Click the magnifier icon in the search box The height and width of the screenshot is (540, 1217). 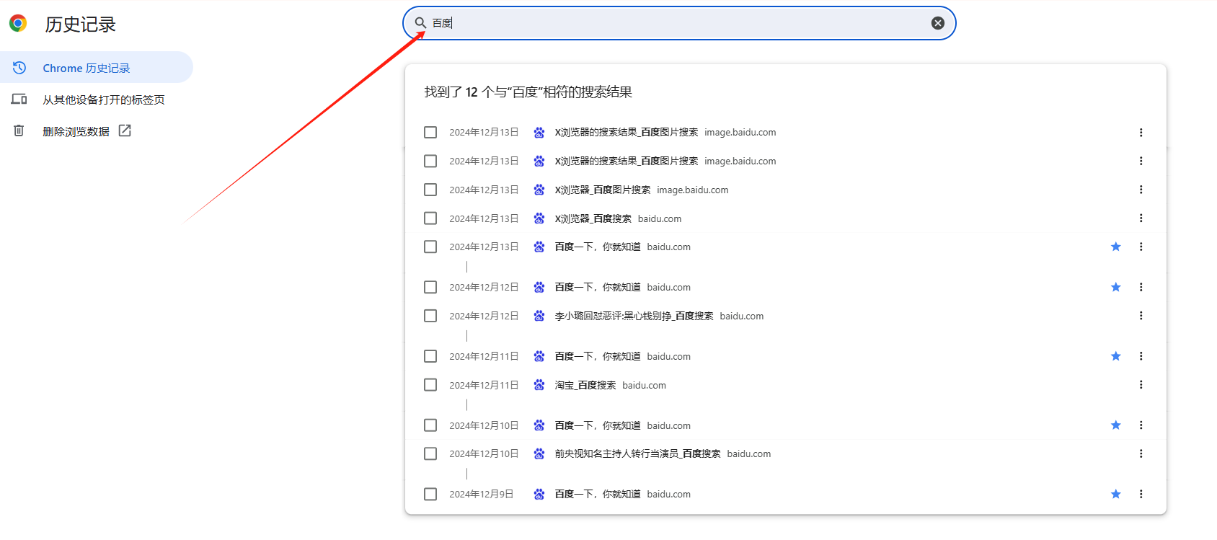click(x=420, y=23)
